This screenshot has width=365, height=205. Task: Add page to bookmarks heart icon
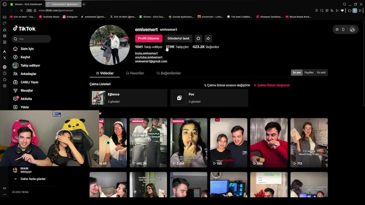342,11
